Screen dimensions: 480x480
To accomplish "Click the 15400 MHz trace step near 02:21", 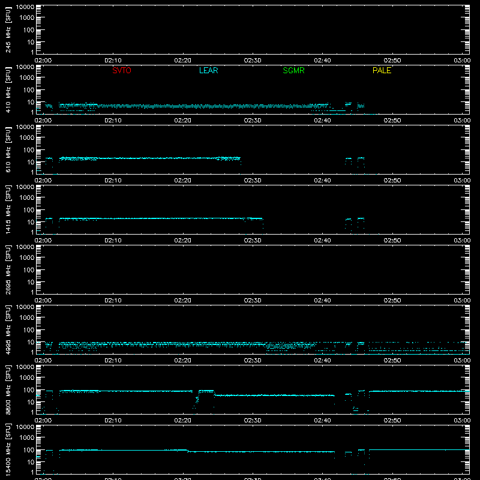I will [188, 451].
